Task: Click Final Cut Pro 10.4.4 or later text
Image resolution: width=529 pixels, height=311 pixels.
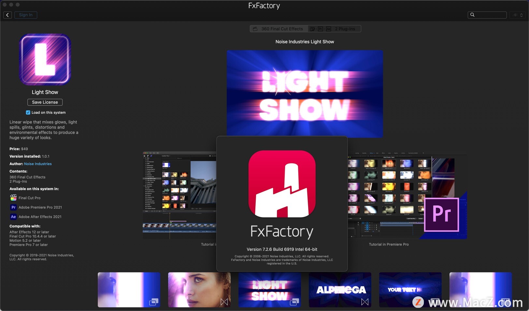Action: (x=33, y=236)
